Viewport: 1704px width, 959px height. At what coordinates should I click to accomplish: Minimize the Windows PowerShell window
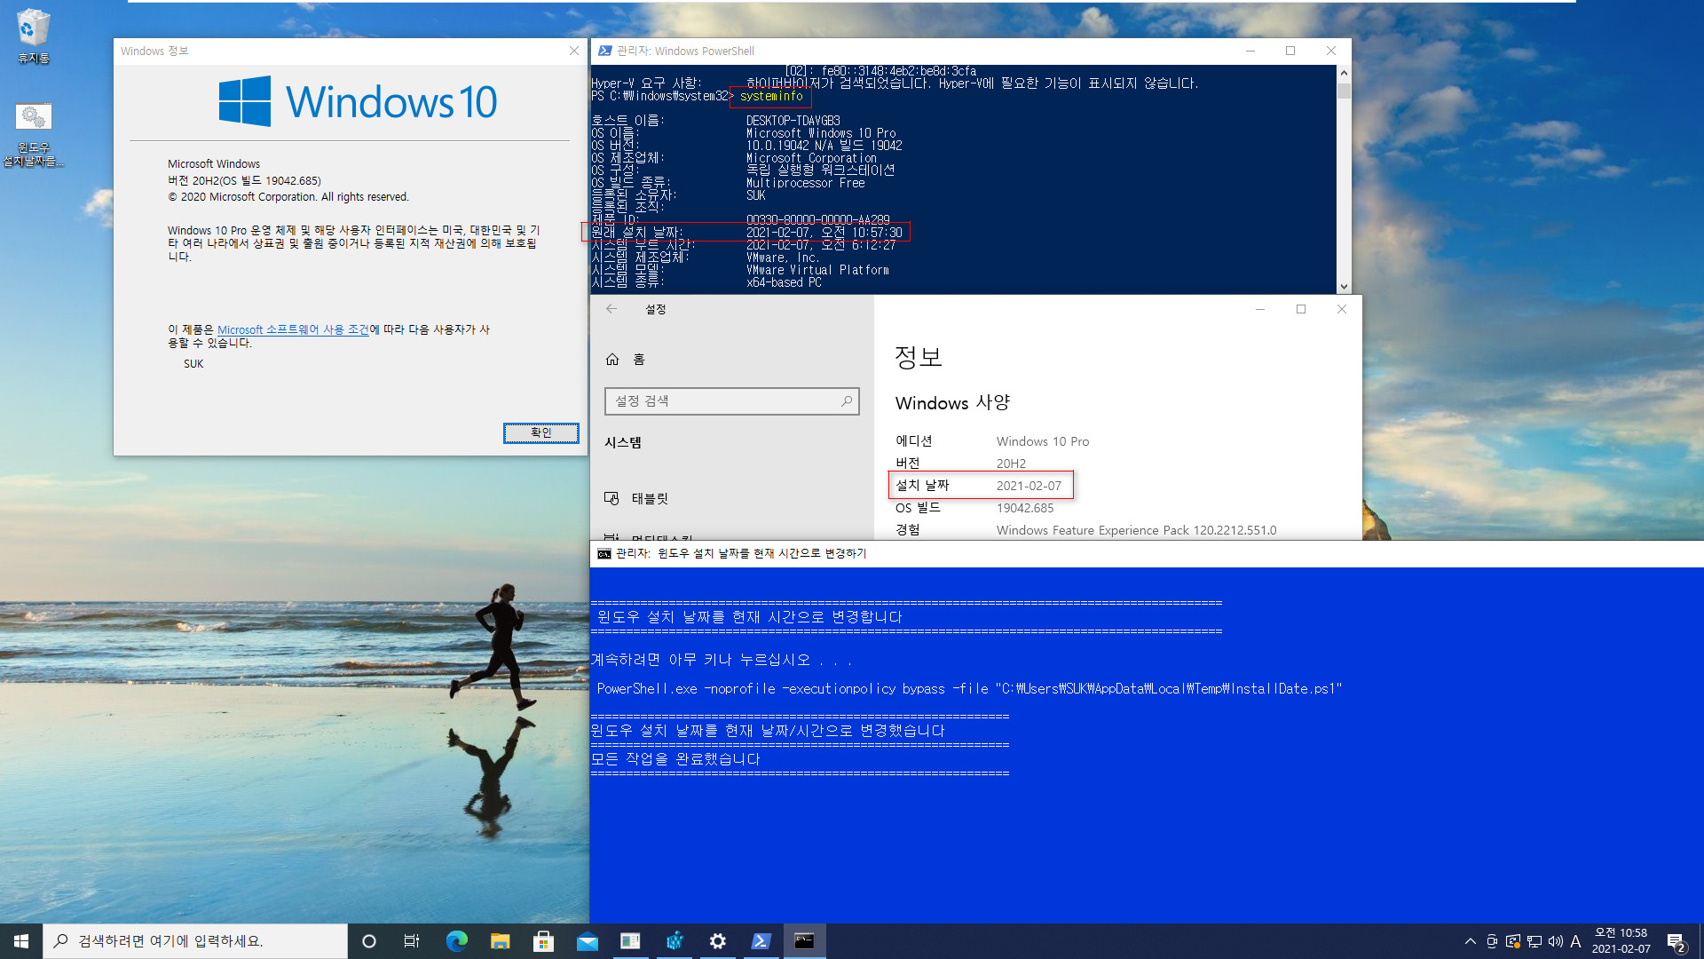coord(1250,51)
